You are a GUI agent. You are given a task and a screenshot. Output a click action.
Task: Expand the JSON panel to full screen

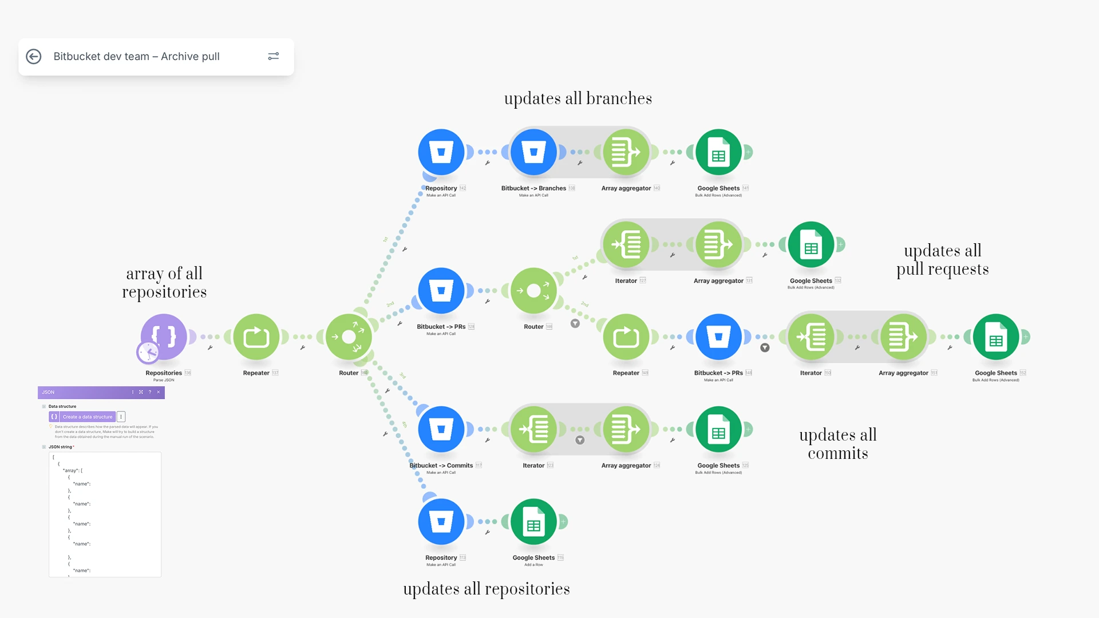coord(141,392)
